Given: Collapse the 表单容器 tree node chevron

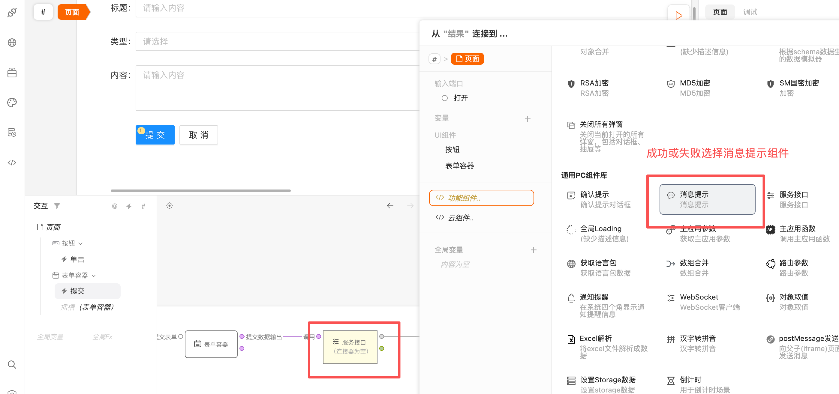Looking at the screenshot, I should [x=94, y=276].
